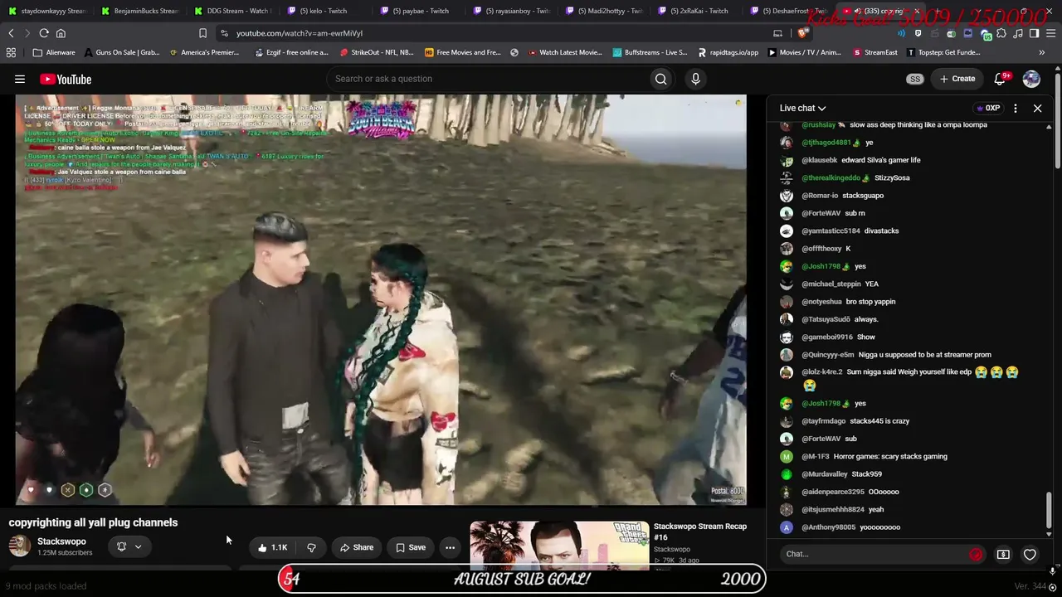Go back with the browser back arrow

(x=11, y=33)
